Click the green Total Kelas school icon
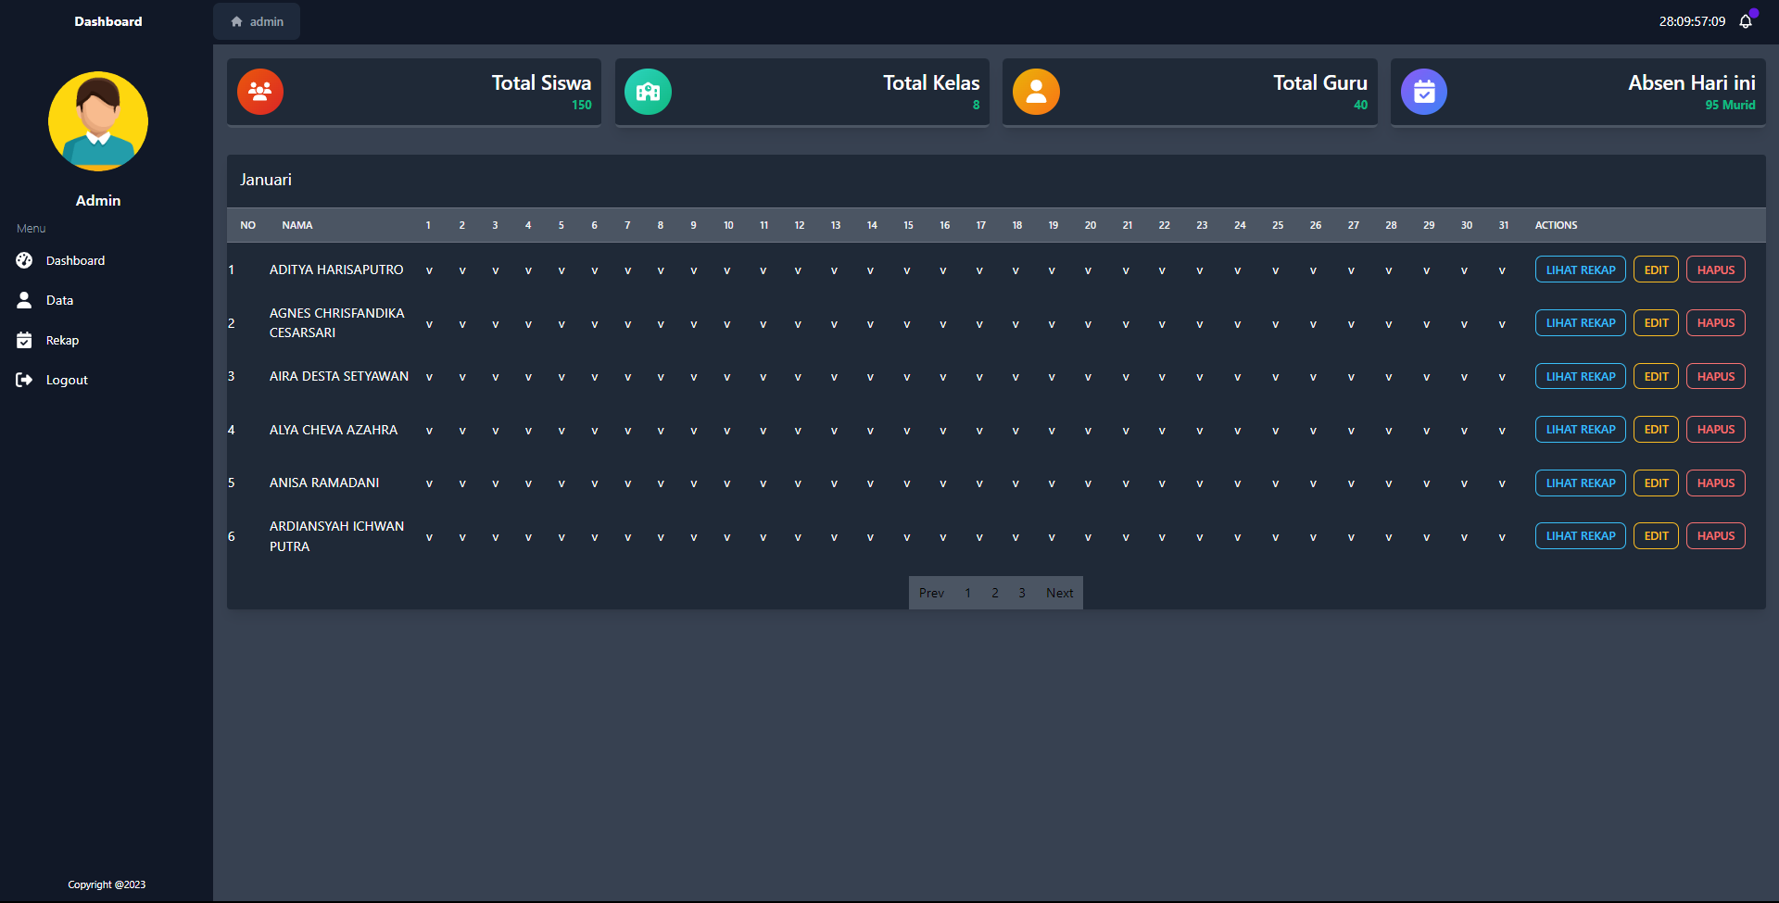 (648, 92)
